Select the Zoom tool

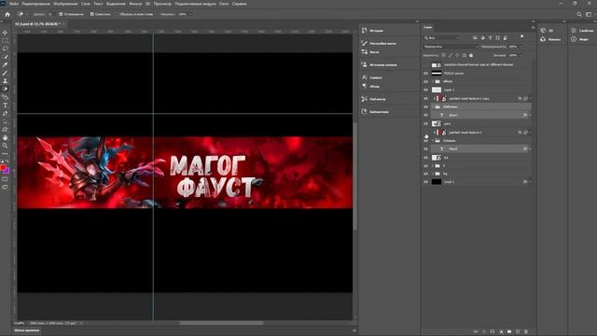tap(5, 146)
